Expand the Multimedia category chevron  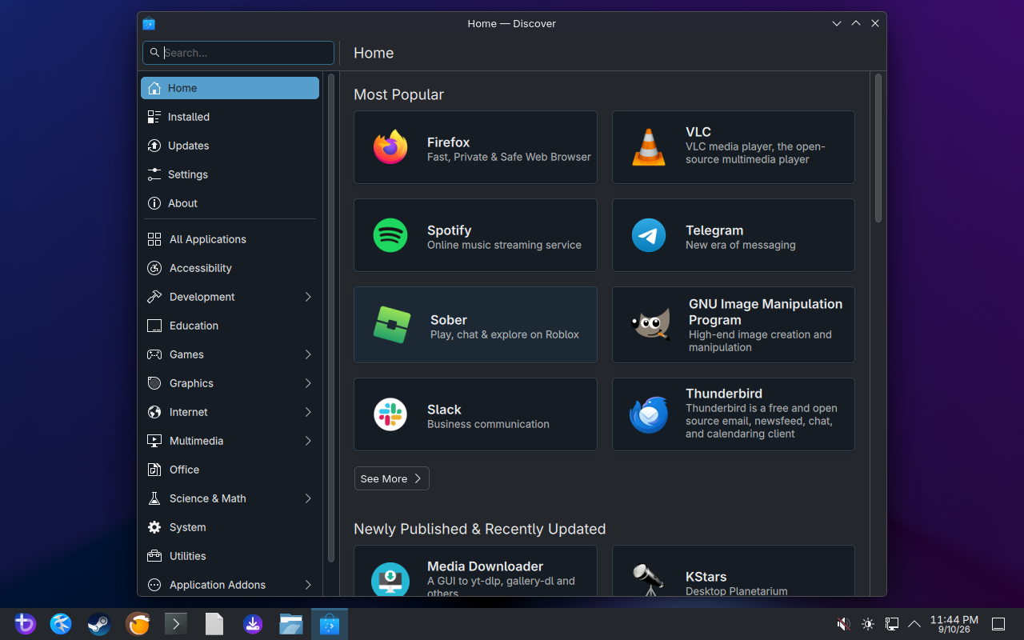click(x=308, y=441)
